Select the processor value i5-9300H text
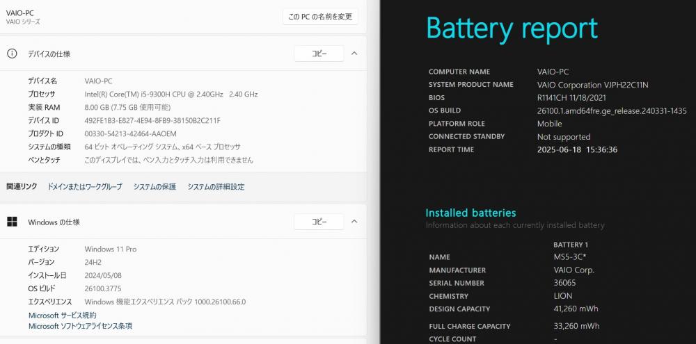The height and width of the screenshot is (344, 696). pos(171,94)
